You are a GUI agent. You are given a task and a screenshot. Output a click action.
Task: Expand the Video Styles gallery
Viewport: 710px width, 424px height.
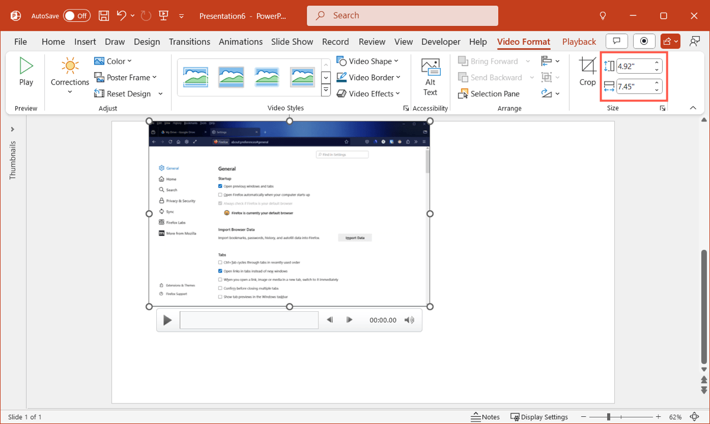[x=325, y=90]
